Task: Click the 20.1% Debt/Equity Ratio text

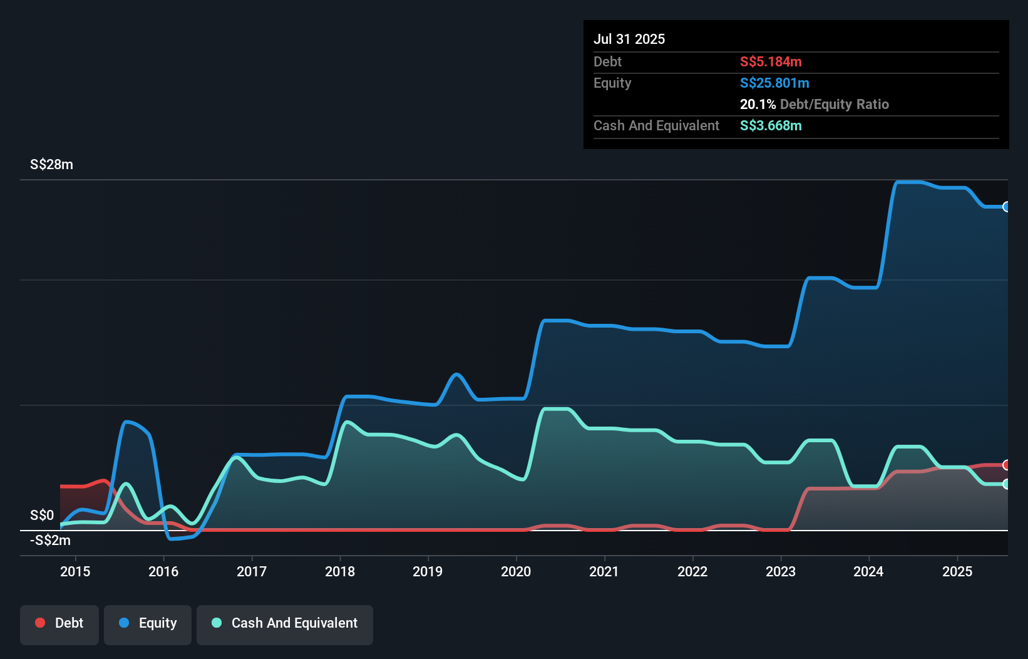Action: click(x=815, y=104)
